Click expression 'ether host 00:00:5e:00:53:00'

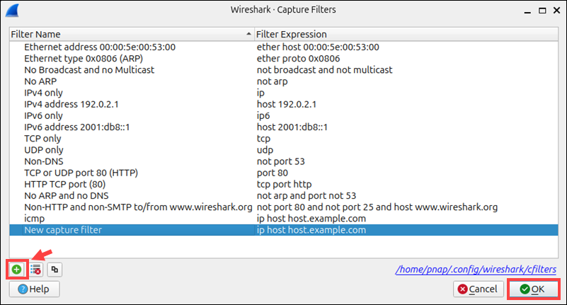(318, 47)
